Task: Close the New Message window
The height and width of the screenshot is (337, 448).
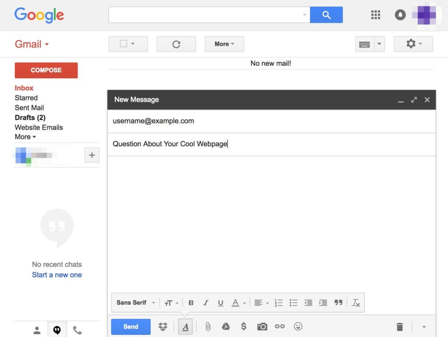Action: (x=427, y=100)
